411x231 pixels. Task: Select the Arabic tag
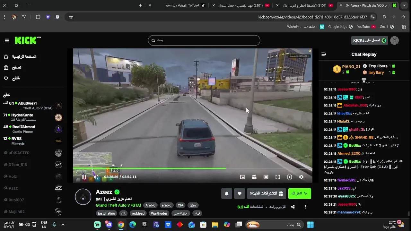[x=150, y=205]
